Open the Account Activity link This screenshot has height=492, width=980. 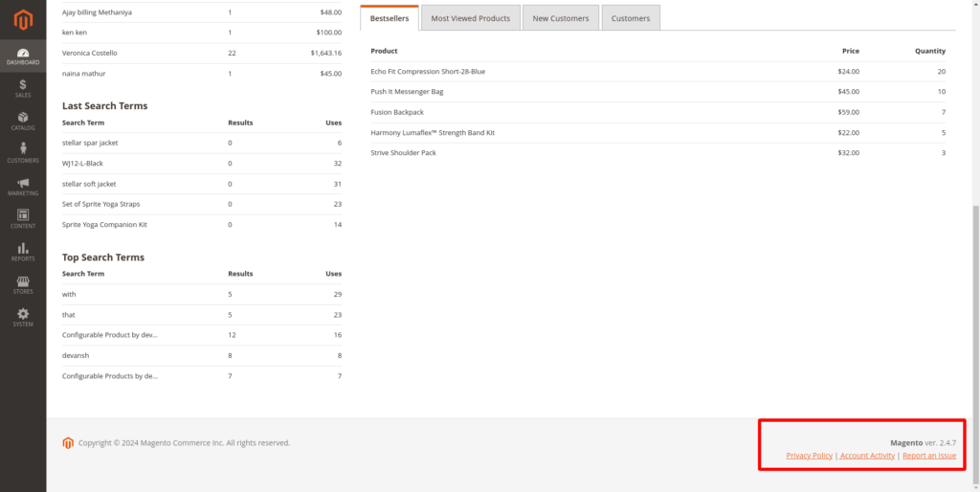click(x=867, y=456)
